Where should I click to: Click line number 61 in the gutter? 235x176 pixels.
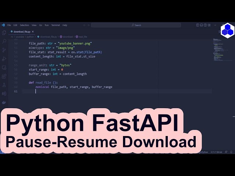[x=16, y=91]
